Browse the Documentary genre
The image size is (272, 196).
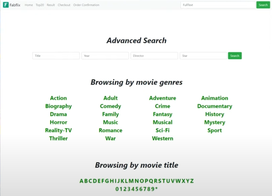(215, 106)
